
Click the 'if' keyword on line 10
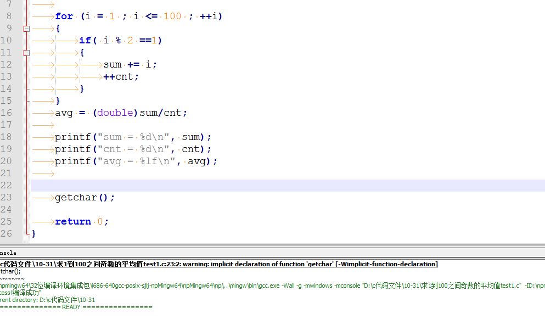tap(85, 40)
